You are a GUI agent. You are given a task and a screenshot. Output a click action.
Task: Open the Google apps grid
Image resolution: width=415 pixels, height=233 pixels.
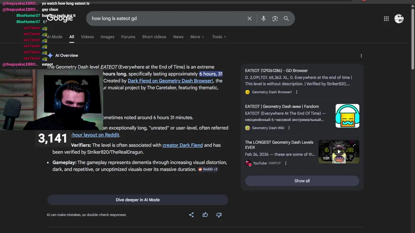(x=386, y=19)
